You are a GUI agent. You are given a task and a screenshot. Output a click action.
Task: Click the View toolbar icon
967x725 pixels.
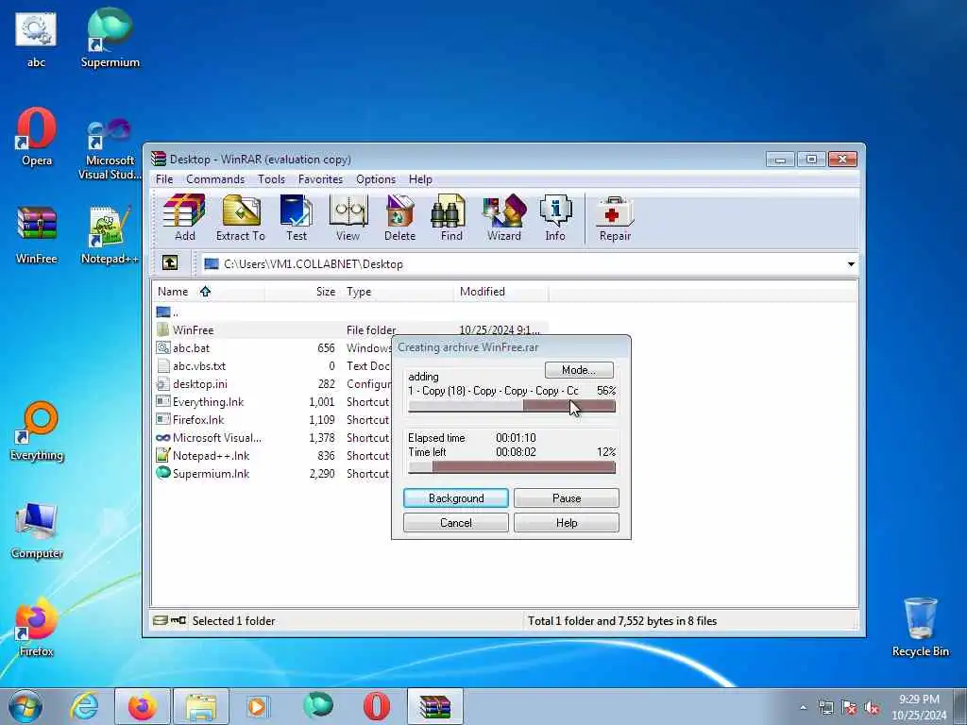click(x=348, y=218)
